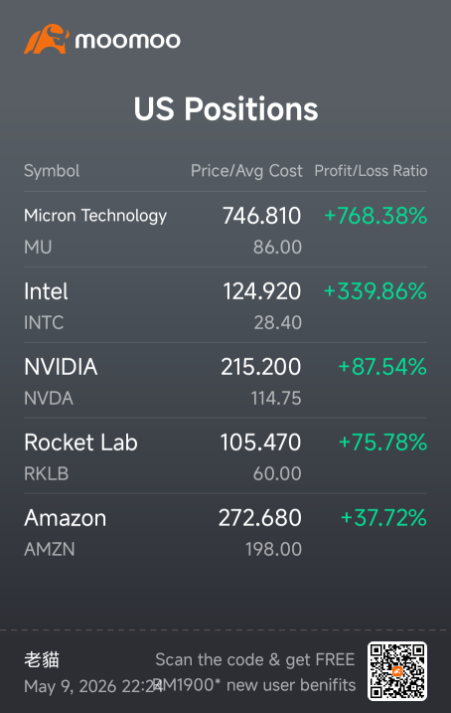Click the MU ticker symbol
Image resolution: width=451 pixels, height=713 pixels.
(x=38, y=247)
